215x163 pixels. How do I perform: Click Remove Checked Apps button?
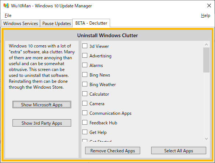(113, 150)
